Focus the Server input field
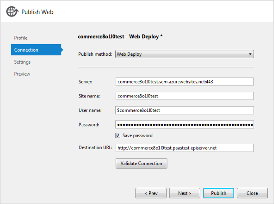This screenshot has height=204, width=274. coord(184,81)
